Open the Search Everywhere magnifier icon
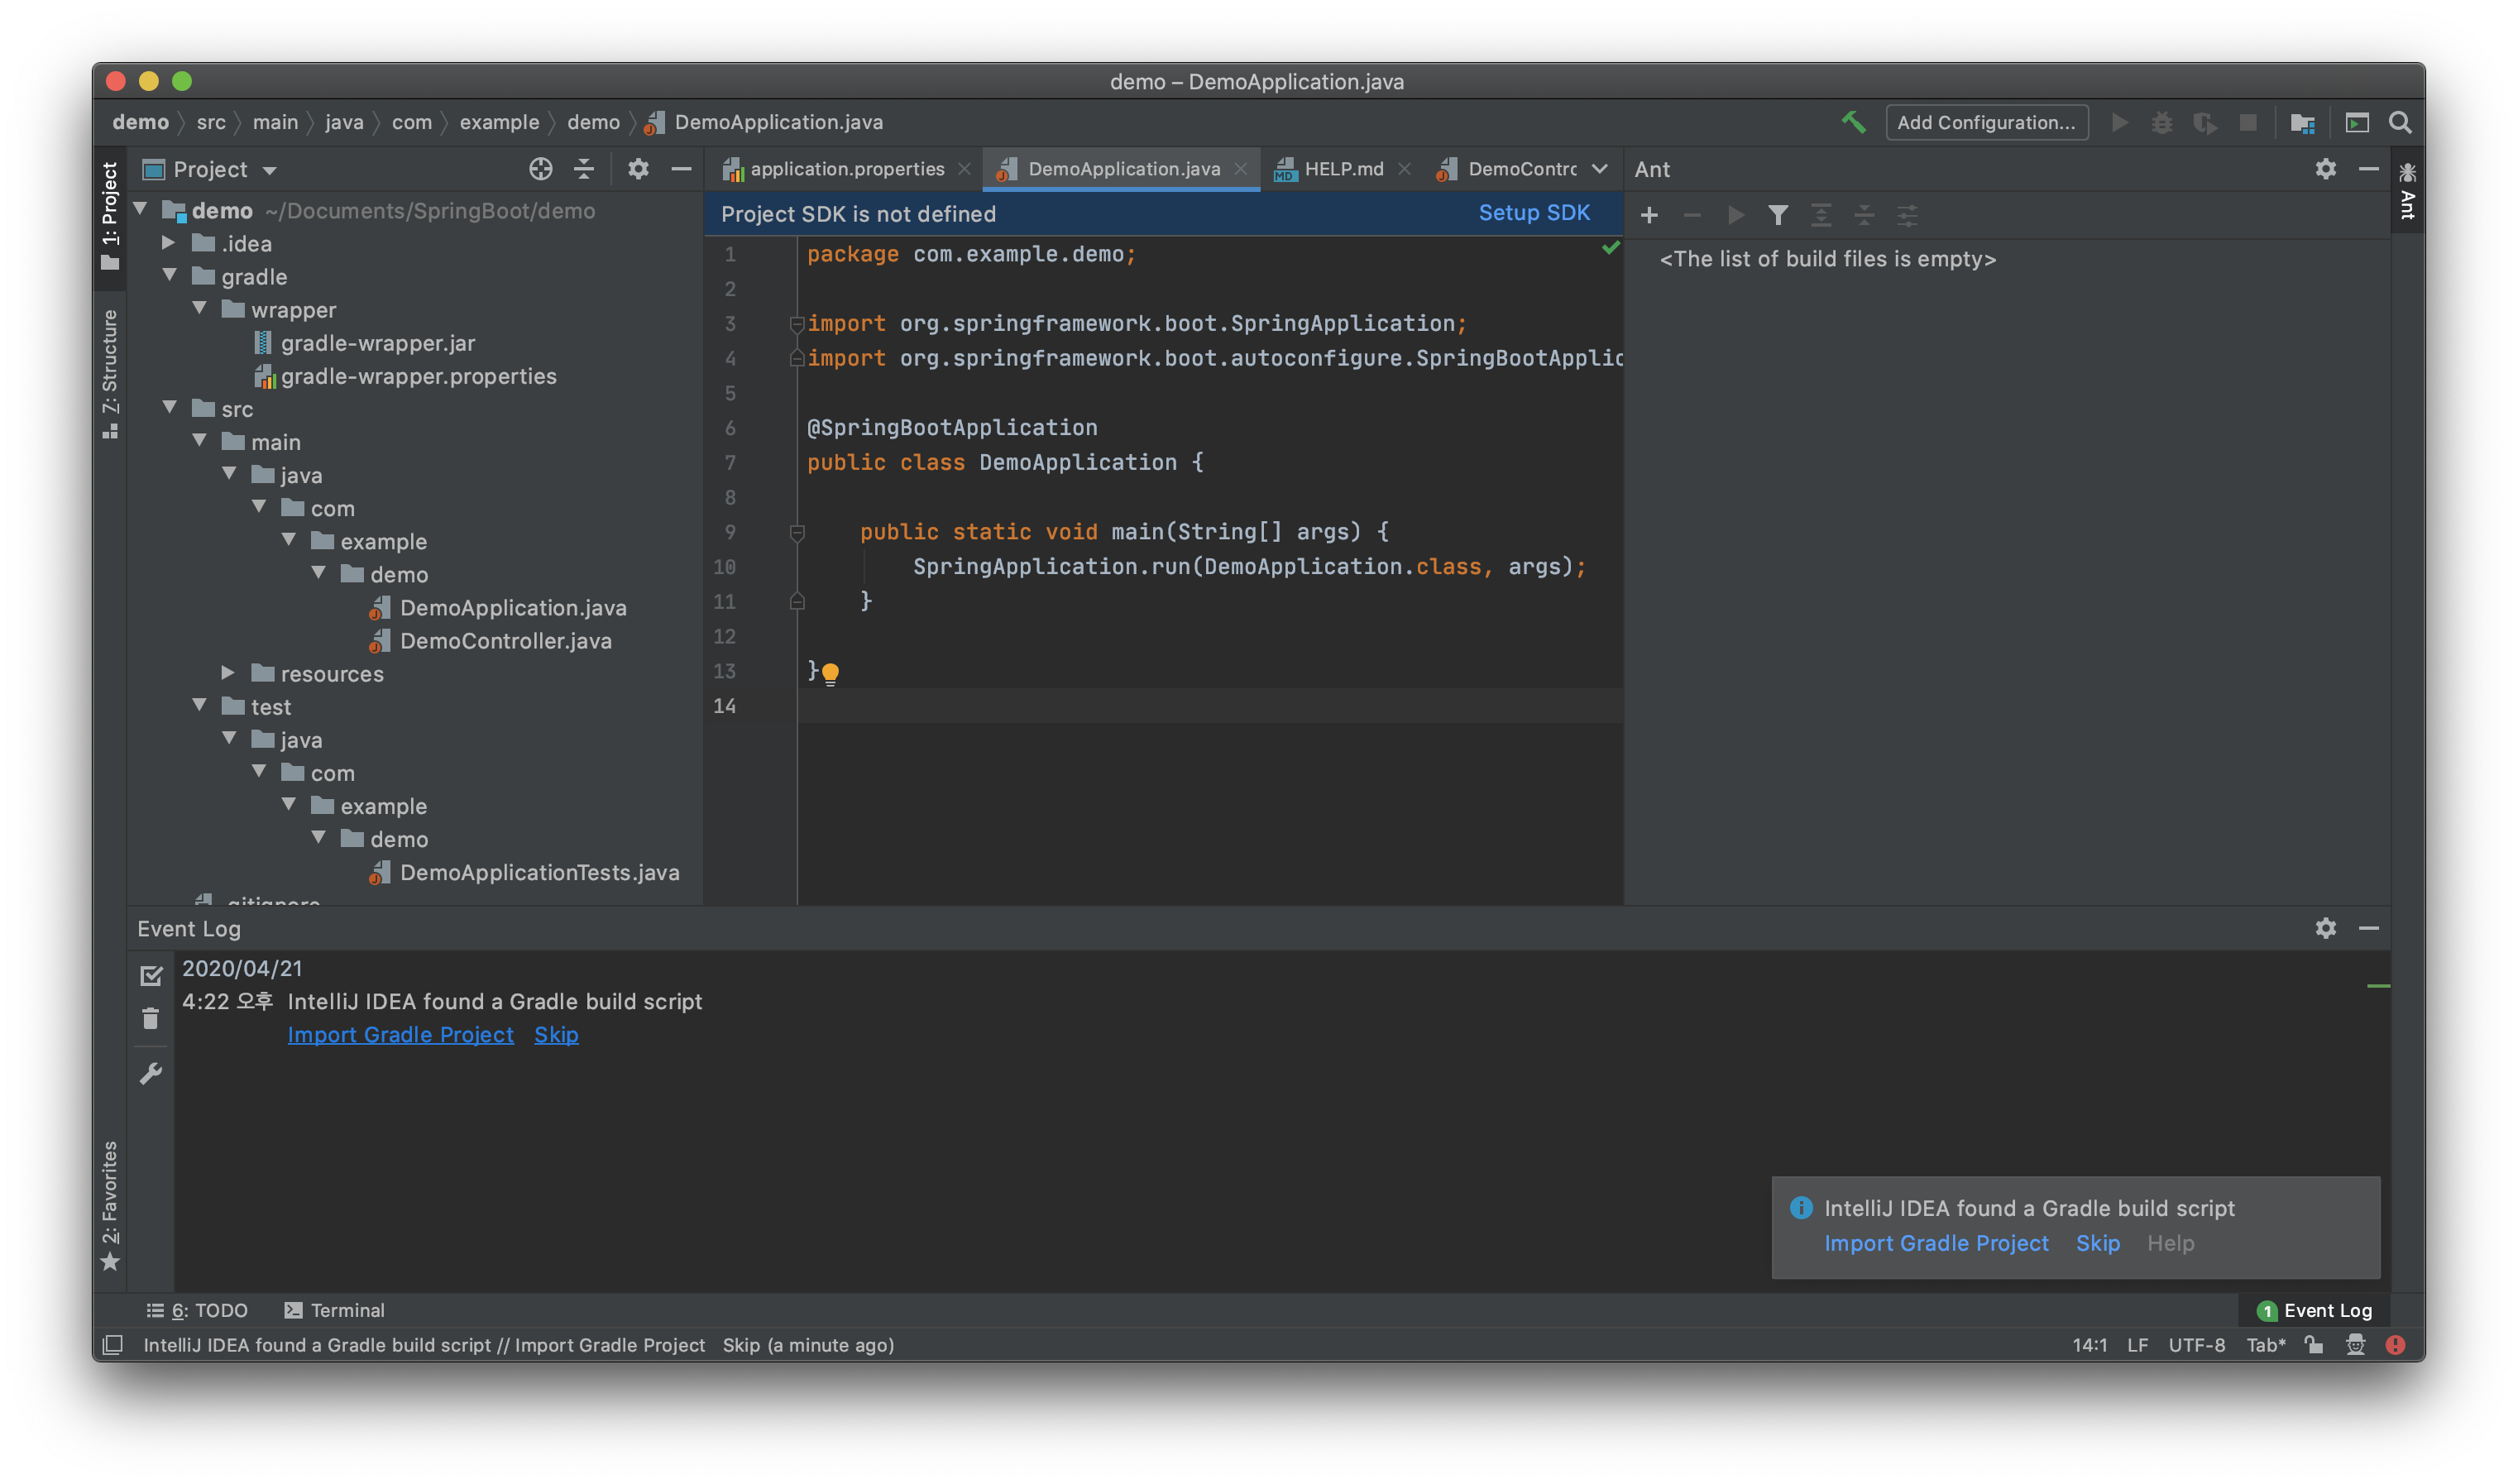2518x1484 pixels. [2400, 122]
